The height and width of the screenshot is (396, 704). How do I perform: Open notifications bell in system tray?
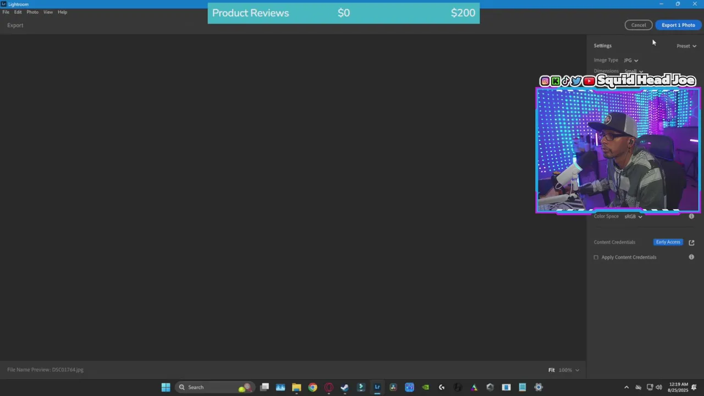click(694, 387)
